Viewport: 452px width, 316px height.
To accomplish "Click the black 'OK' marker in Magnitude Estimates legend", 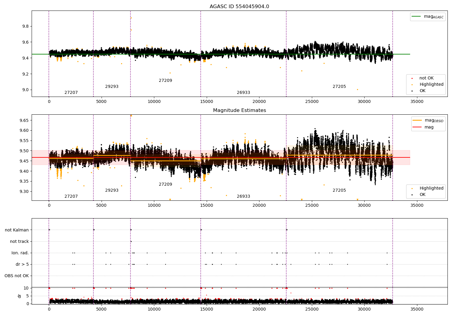I will [x=412, y=195].
